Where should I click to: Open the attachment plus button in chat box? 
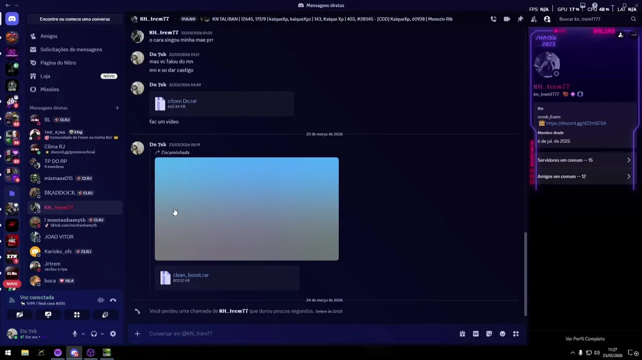137,333
